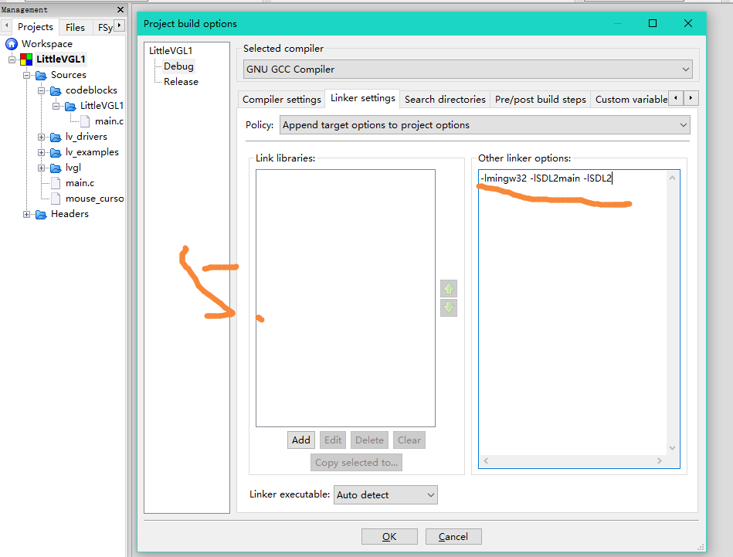Switch to Compiler settings tab
Viewport: 733px width, 557px height.
click(x=281, y=99)
